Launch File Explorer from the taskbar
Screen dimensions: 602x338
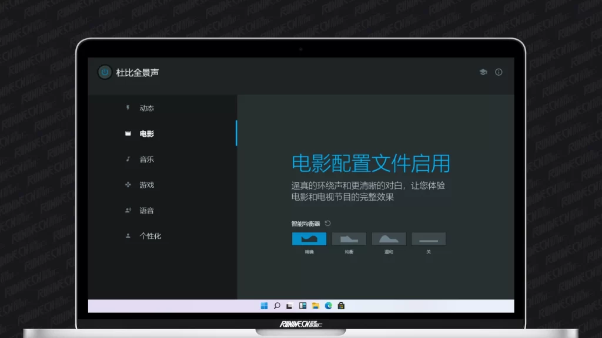click(316, 306)
